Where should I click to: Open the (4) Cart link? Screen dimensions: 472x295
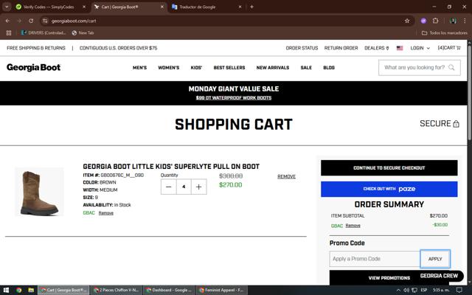449,48
